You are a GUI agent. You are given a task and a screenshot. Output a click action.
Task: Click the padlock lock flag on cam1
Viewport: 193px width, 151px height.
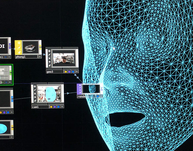(35, 101)
